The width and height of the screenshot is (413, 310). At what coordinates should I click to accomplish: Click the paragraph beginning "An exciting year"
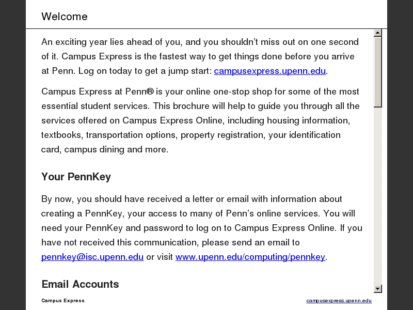click(200, 56)
